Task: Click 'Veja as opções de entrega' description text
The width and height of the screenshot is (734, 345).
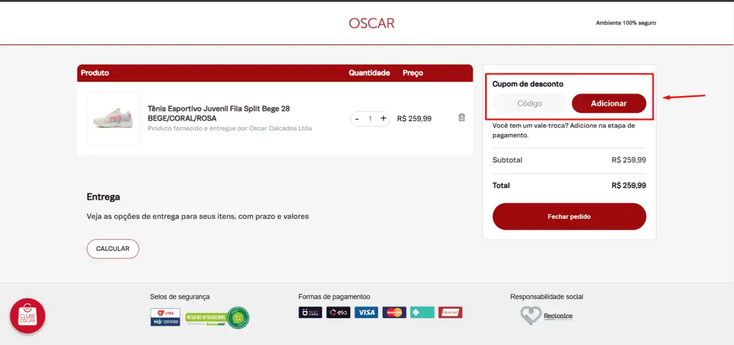Action: 197,217
